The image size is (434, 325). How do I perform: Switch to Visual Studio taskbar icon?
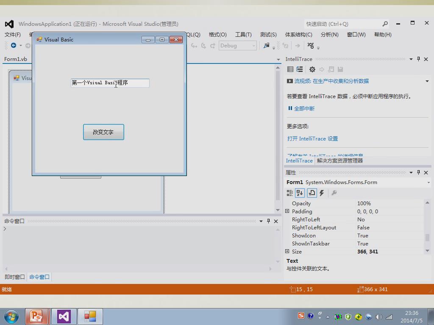tap(64, 317)
